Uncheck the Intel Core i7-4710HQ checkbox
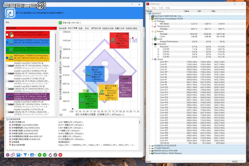 [x=7, y=97]
